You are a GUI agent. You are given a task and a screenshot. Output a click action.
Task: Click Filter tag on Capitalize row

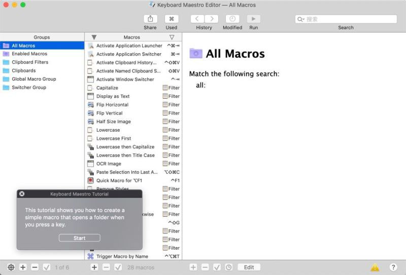tap(171, 88)
